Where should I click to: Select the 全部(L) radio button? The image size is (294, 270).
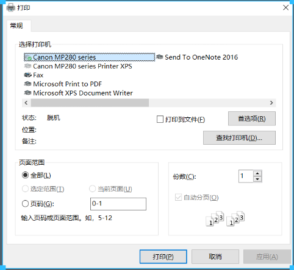[x=25, y=175]
